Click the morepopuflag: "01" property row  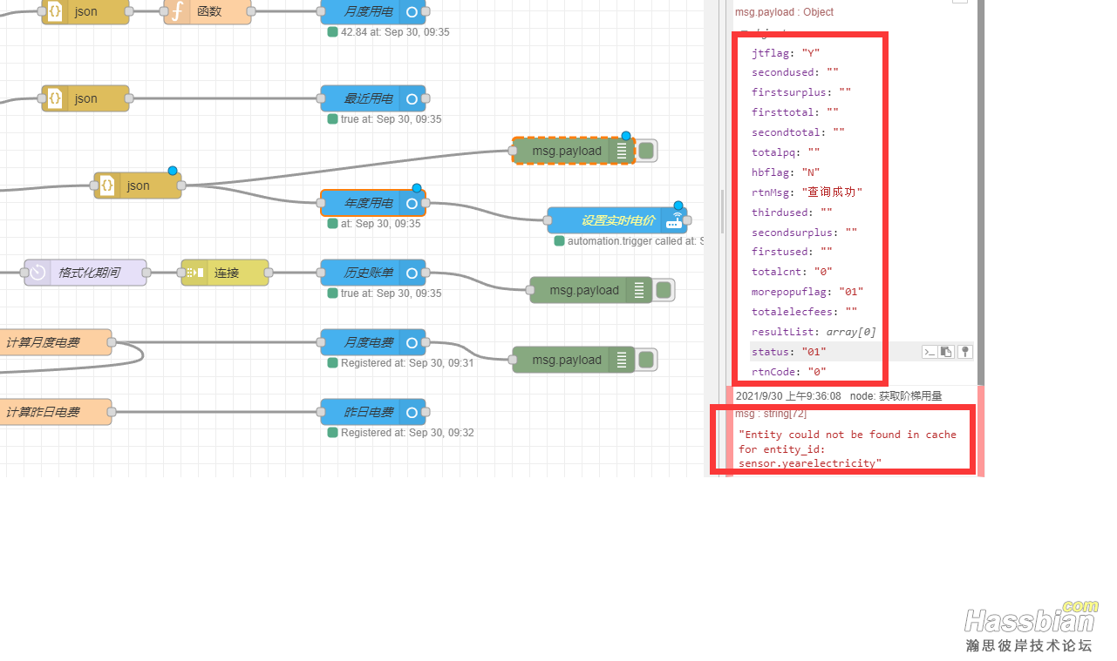click(807, 292)
